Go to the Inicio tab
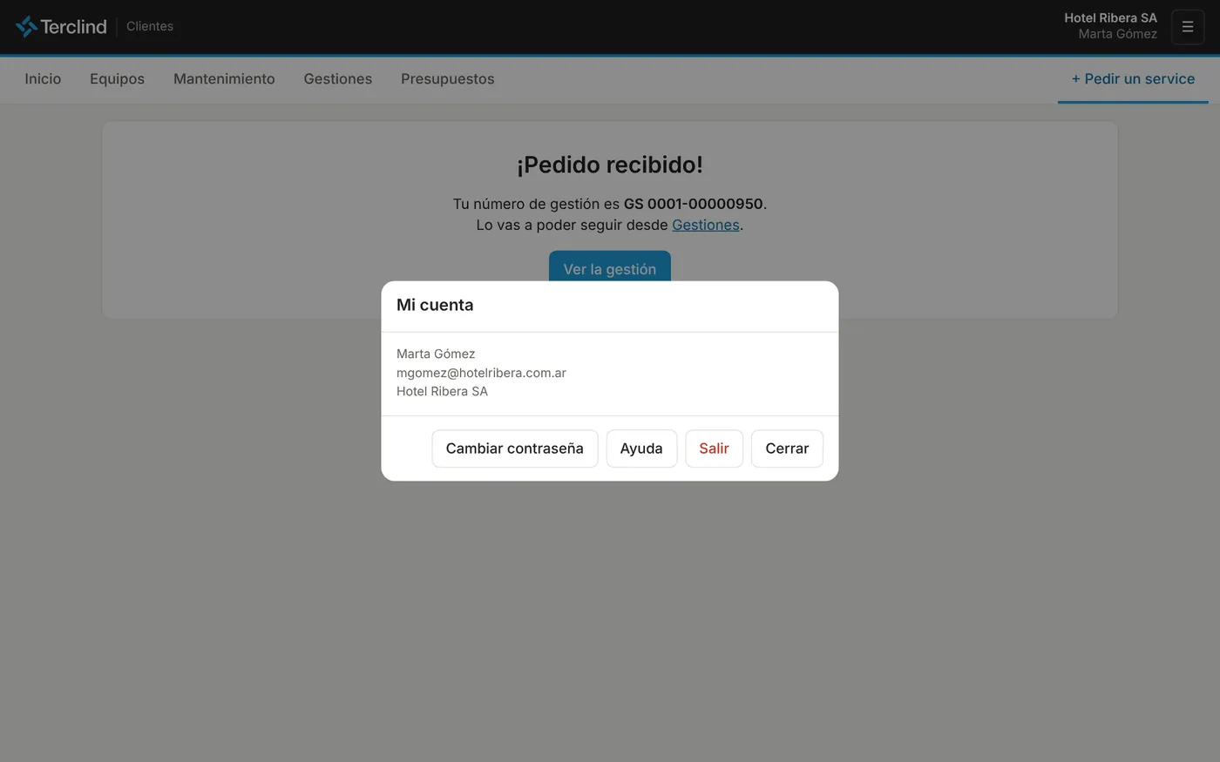This screenshot has width=1220, height=762. (x=43, y=79)
